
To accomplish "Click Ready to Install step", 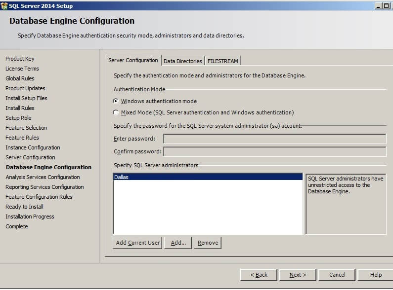I will [x=24, y=207].
